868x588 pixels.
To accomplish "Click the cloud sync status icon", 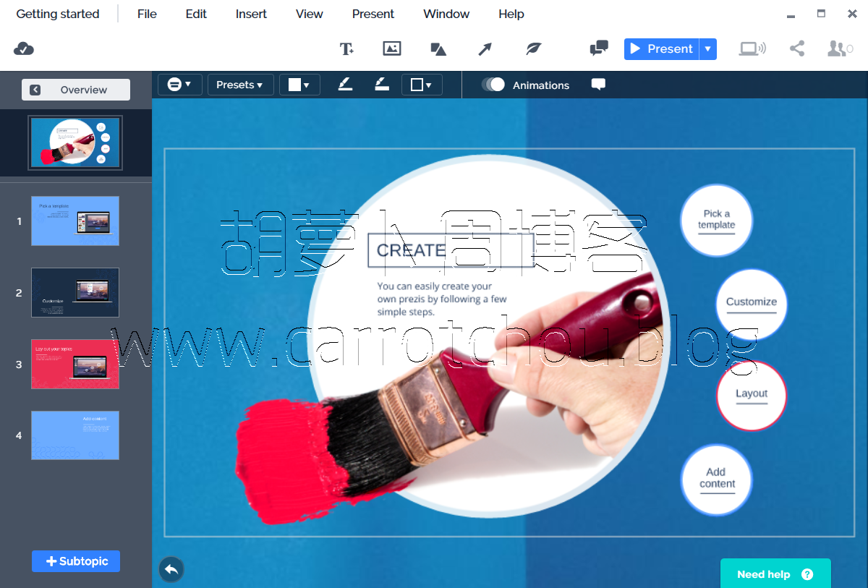I will 24,48.
